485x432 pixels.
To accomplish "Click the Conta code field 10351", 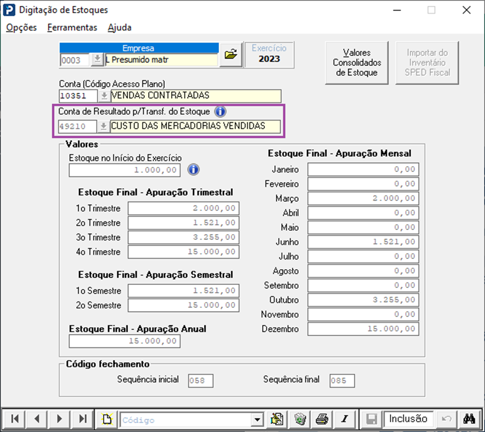I will coord(78,96).
